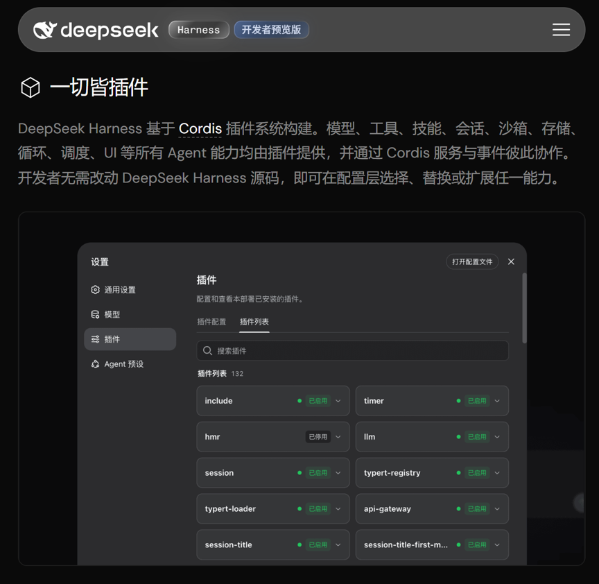The width and height of the screenshot is (599, 584).
Task: Click the Harness badge
Action: point(199,30)
